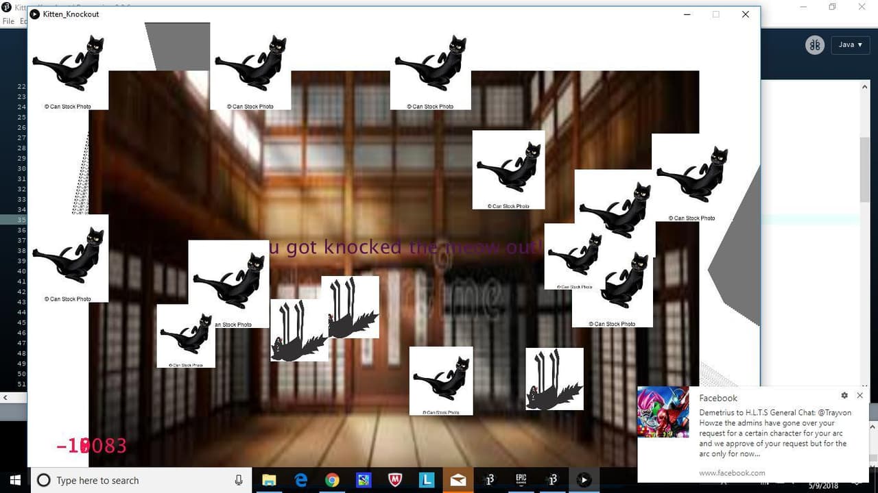Restore down the Processing editor window
Viewport: 878px width, 493px height.
tap(832, 7)
